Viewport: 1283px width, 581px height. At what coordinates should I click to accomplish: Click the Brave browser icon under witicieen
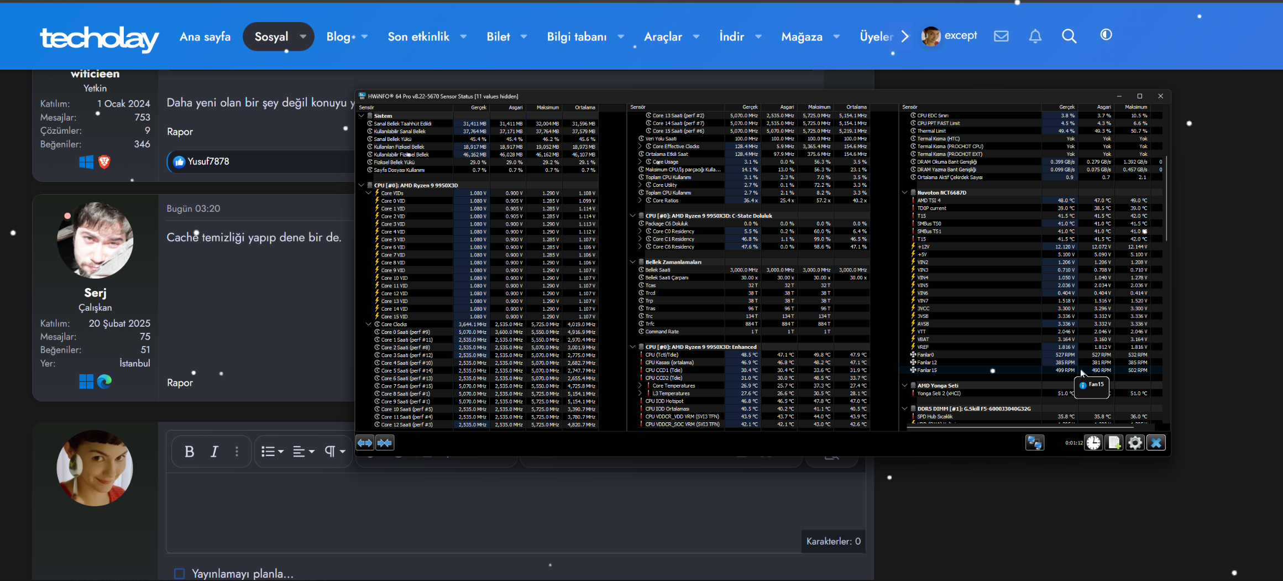click(x=104, y=162)
